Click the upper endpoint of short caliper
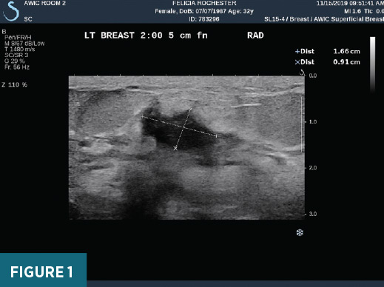This screenshot has height=287, width=384. click(x=191, y=109)
